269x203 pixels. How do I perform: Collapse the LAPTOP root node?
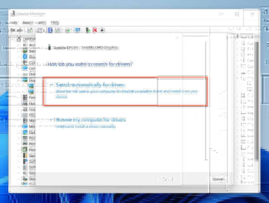12,40
